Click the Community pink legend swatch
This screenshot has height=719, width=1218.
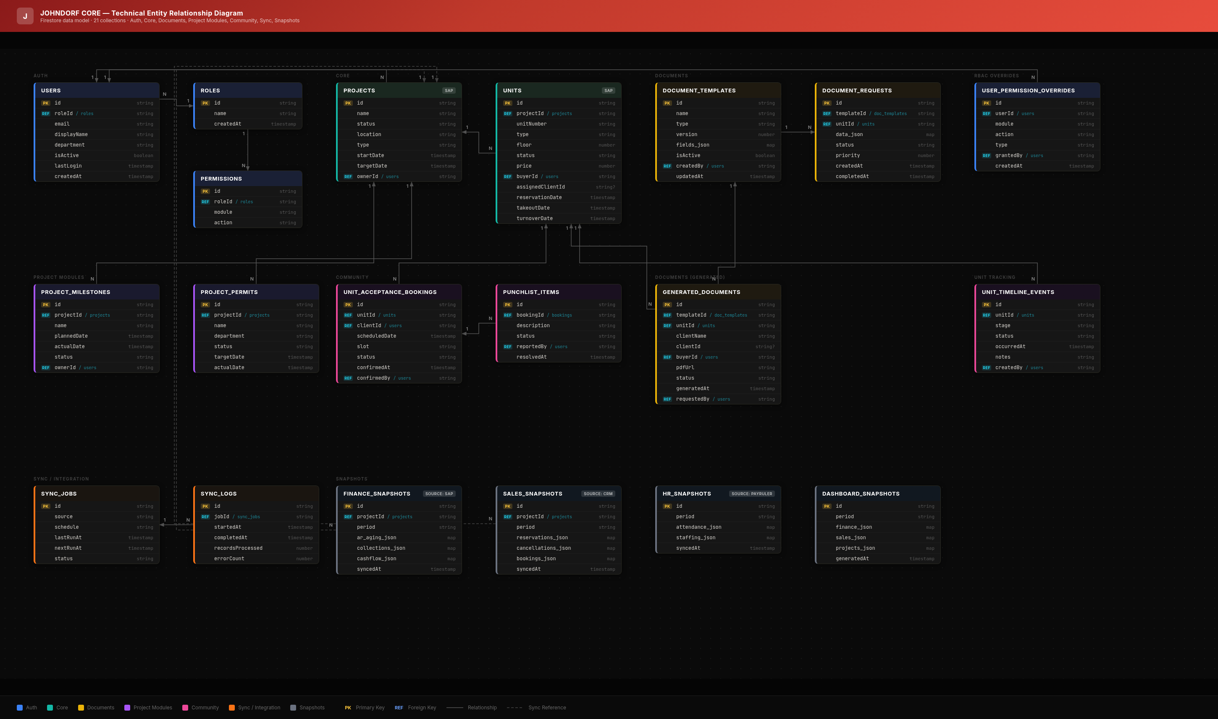pos(185,707)
